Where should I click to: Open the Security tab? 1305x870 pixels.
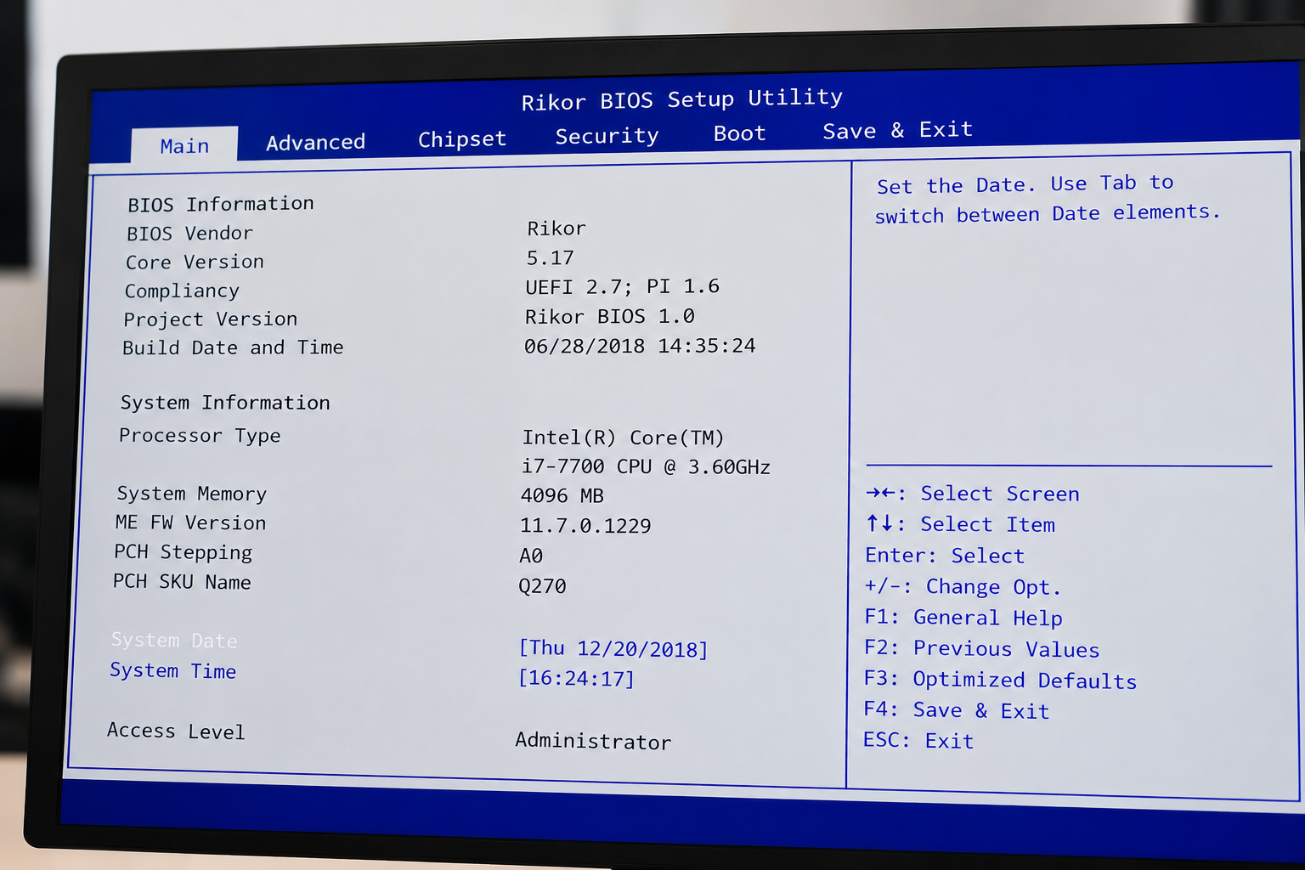tap(607, 136)
